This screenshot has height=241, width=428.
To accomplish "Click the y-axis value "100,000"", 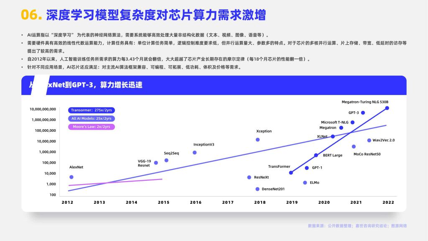I will (49, 163).
